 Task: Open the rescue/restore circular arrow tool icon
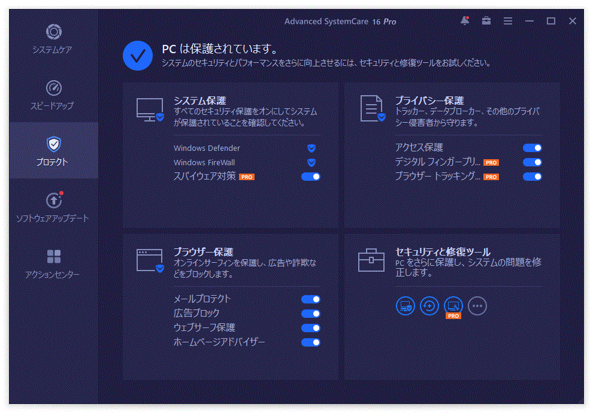click(x=429, y=306)
